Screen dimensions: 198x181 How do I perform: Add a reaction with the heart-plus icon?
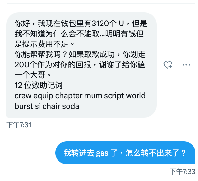coord(168,65)
